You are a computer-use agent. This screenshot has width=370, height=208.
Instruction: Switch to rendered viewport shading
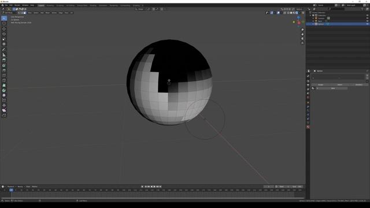[297, 13]
